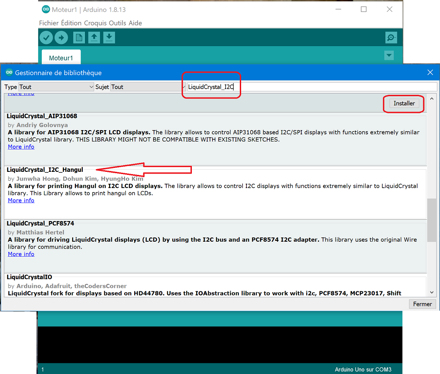Click the library list scrollbar thumb
Image resolution: width=440 pixels, height=374 pixels.
click(432, 220)
